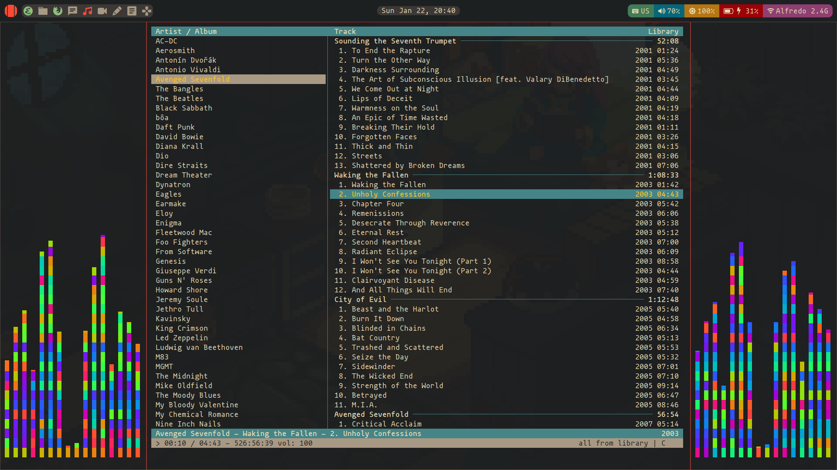Click the Artist / Album column header
837x470 pixels.
click(186, 31)
